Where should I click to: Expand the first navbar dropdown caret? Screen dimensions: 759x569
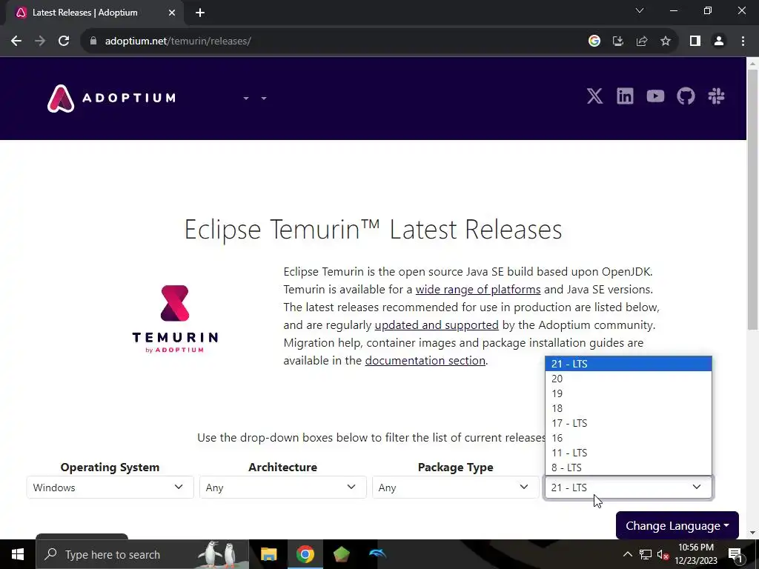point(246,99)
